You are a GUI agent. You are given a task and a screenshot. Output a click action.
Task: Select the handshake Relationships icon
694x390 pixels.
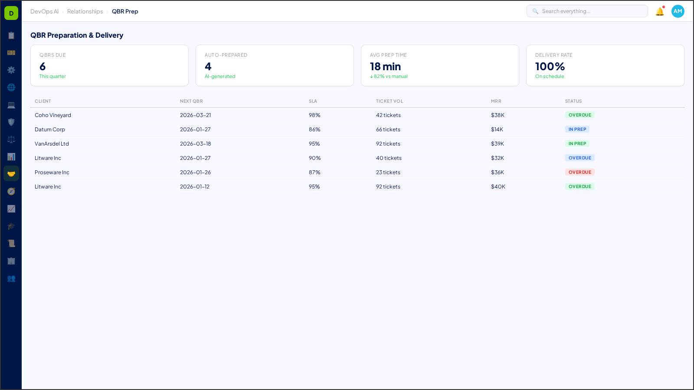[x=11, y=173]
